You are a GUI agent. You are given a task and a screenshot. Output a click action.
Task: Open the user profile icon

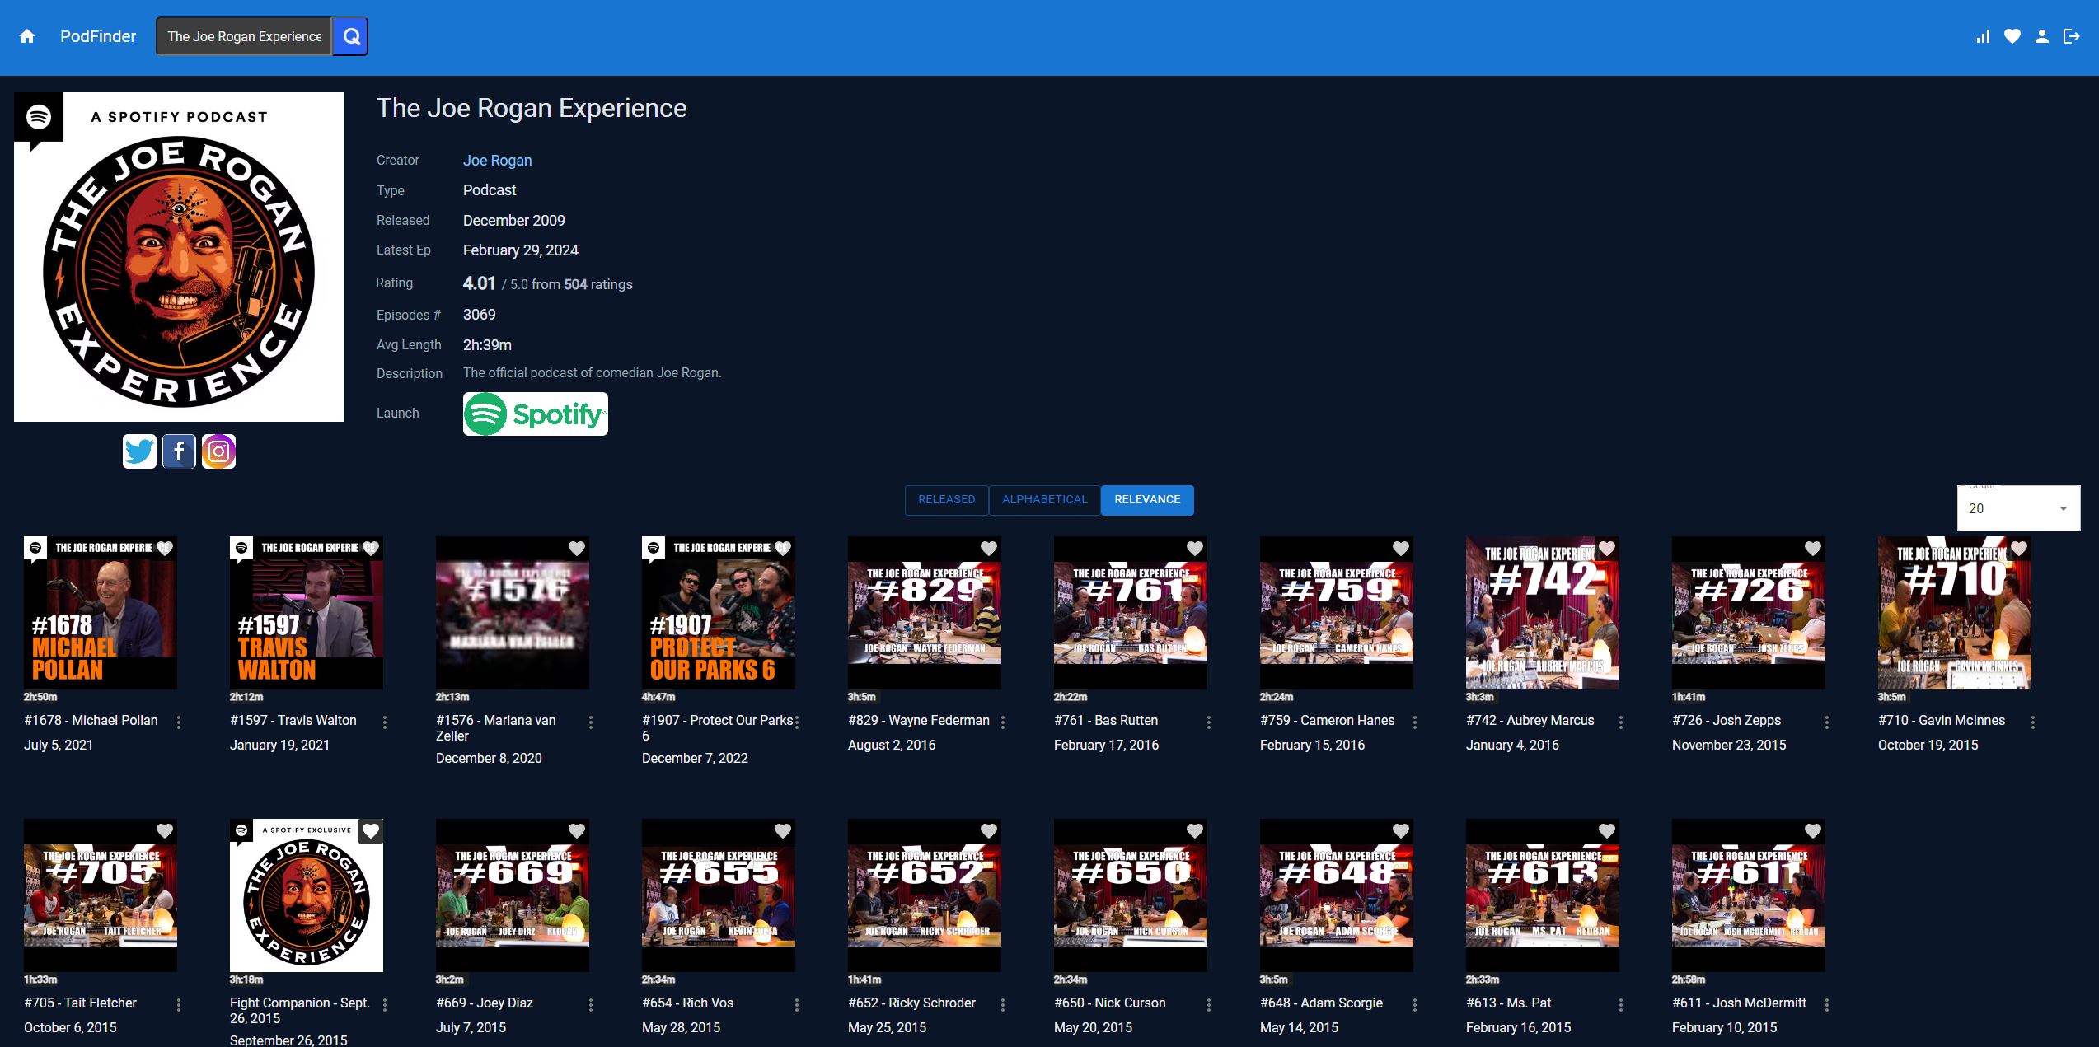coord(2042,36)
